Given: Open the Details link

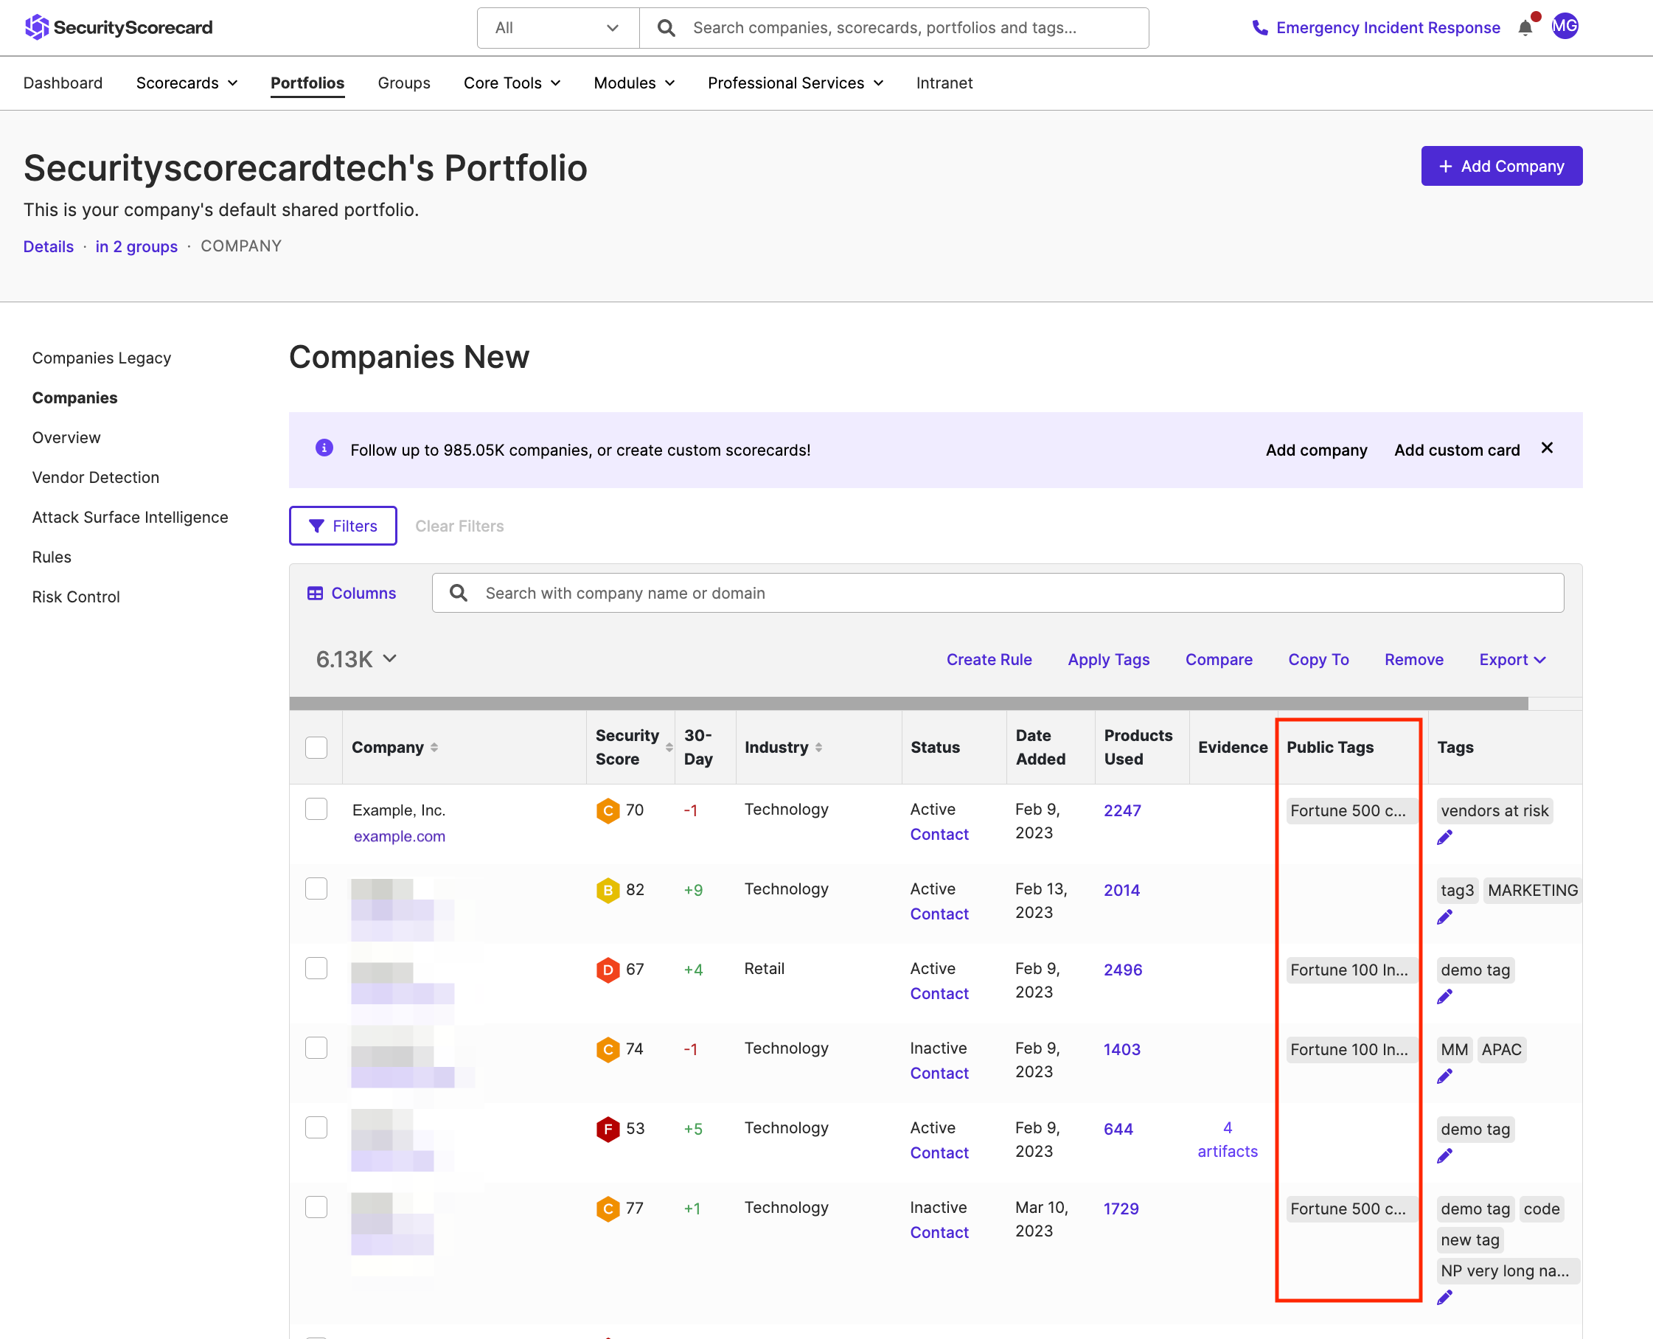Looking at the screenshot, I should 49,247.
